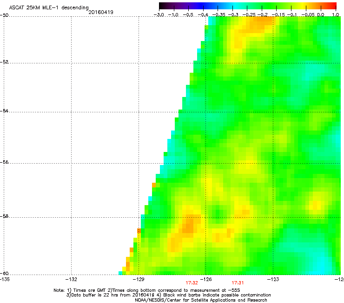Image resolution: width=344 pixels, height=303 pixels.
Task: Click the -135 longitude axis label
Action: coord(5,279)
